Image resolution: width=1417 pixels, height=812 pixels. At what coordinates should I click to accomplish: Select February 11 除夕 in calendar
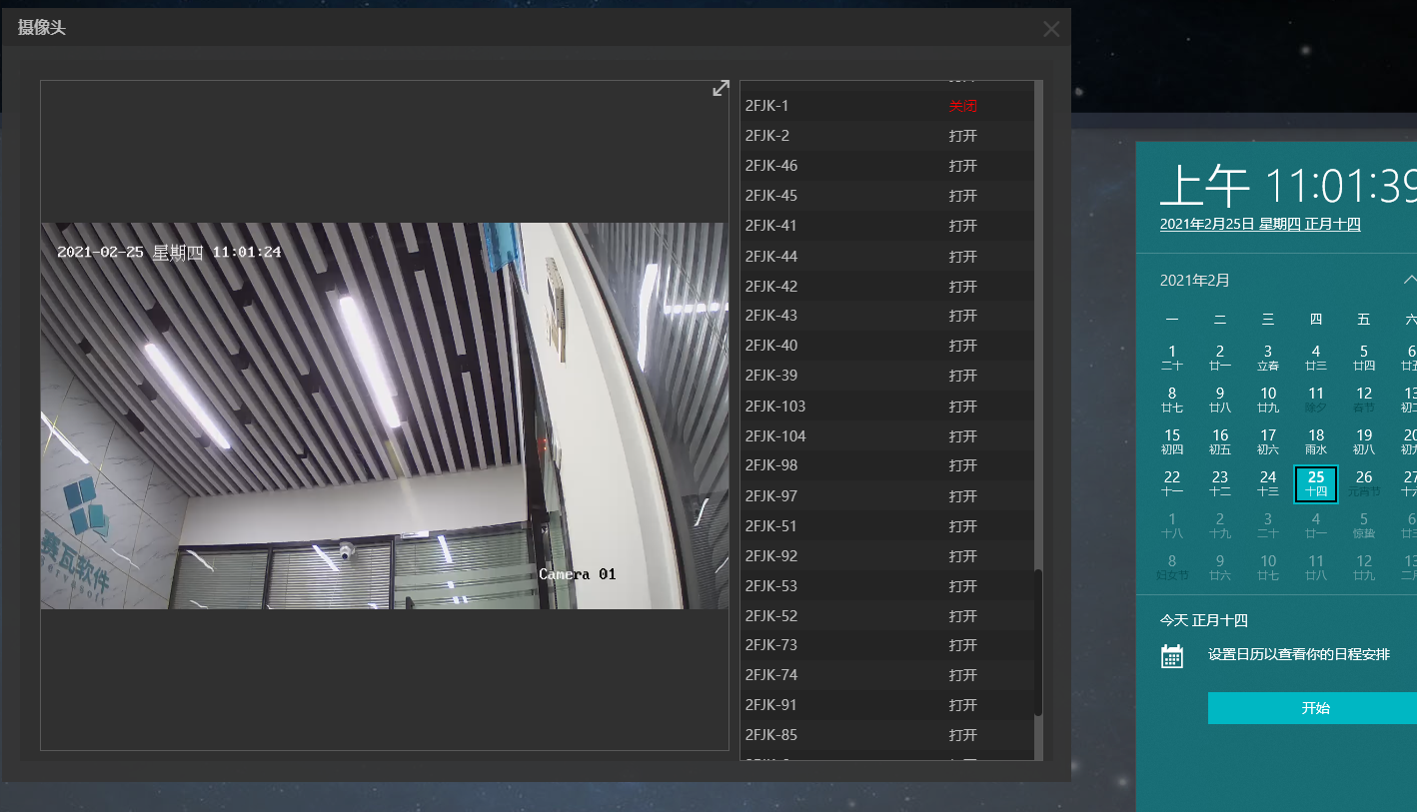[1316, 400]
